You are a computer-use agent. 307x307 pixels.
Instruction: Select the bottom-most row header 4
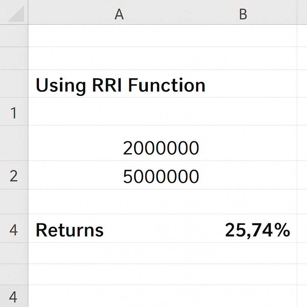pos(14,296)
